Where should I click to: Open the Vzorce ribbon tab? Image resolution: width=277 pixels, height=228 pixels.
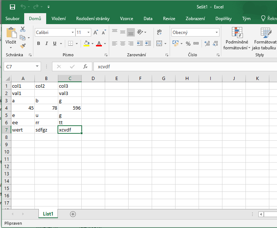(x=126, y=19)
